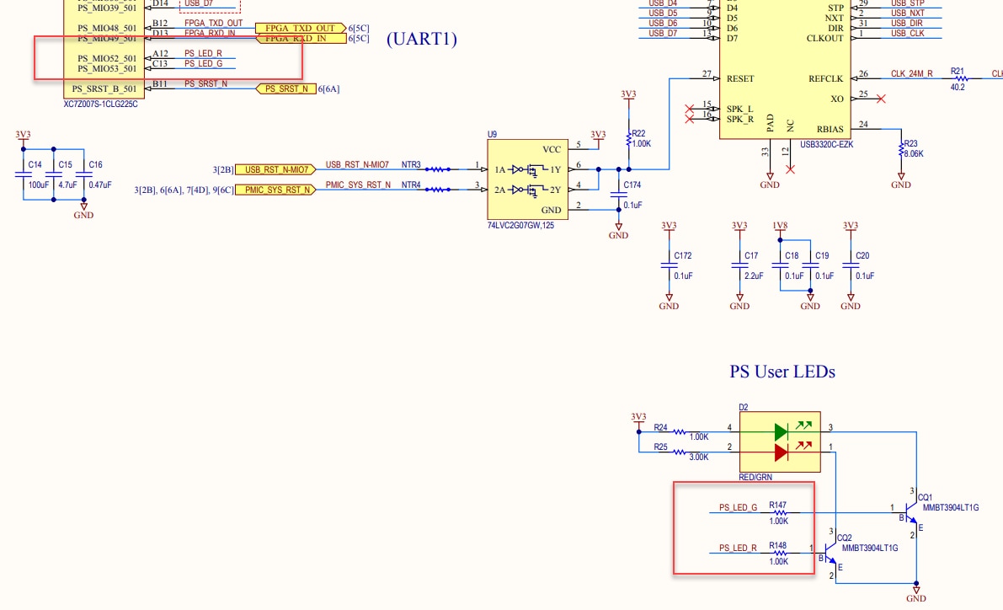Viewport: 1003px width, 610px height.
Task: Select the MMBT3904LT1G label beside CQ1
Action: coord(951,507)
